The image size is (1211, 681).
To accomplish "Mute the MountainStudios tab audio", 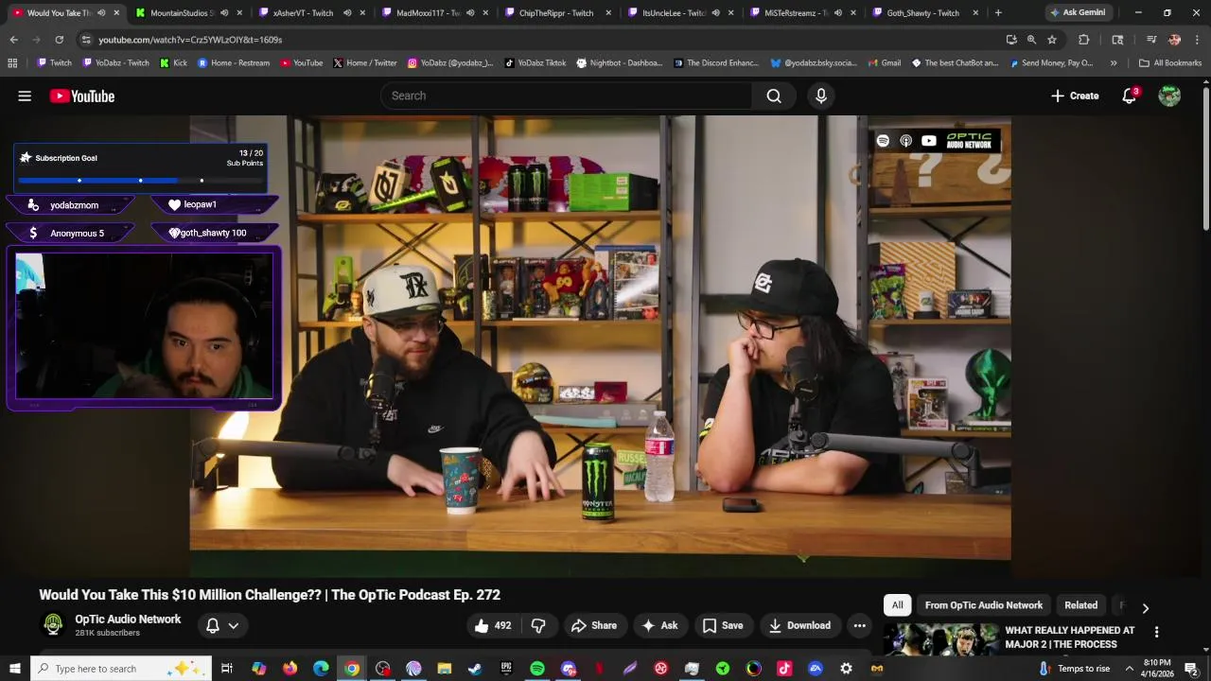I will 224,13.
